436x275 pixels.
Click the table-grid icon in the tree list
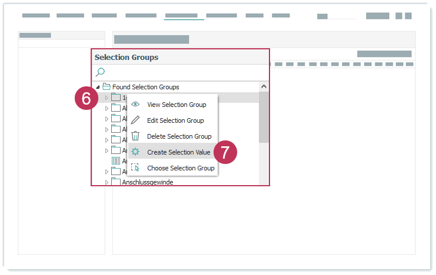116,160
